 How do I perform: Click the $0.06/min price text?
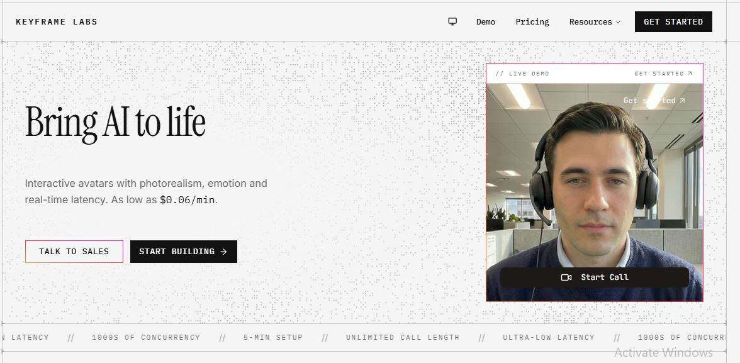pyautogui.click(x=188, y=199)
